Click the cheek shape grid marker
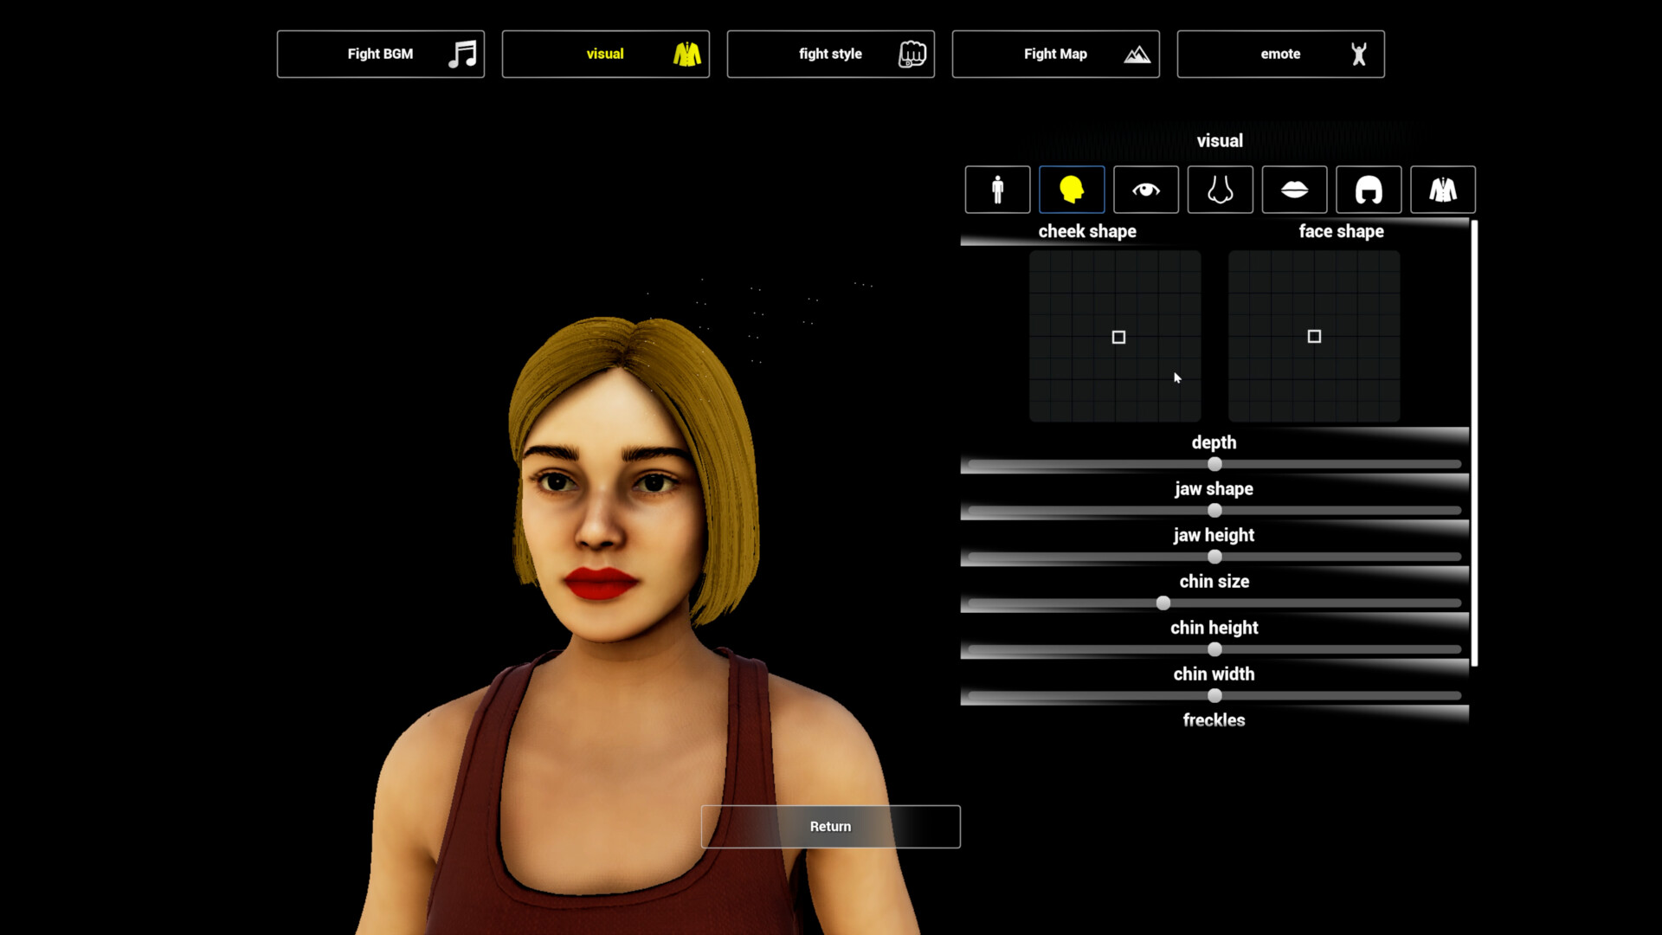The height and width of the screenshot is (935, 1662). coord(1118,337)
